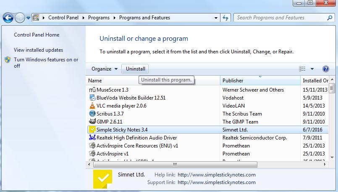
Task: Sort by Installed On column header
Action: click(x=315, y=81)
